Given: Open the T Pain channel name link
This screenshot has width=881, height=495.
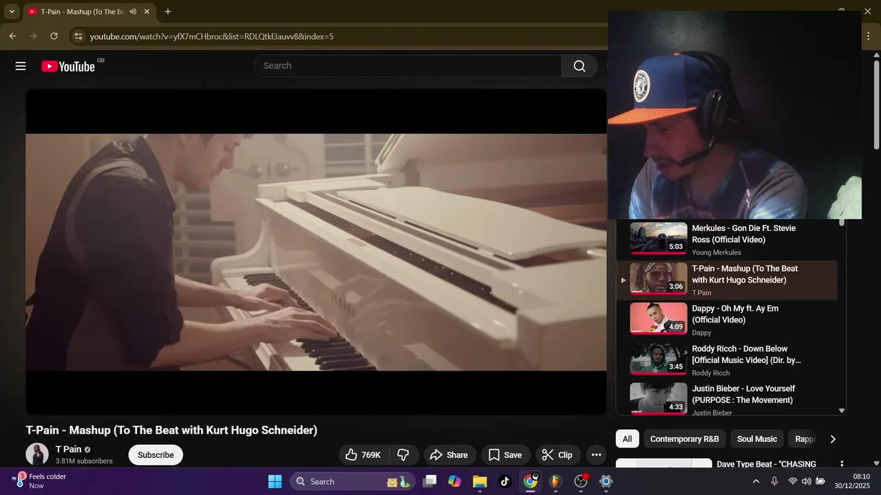Looking at the screenshot, I should (x=68, y=449).
